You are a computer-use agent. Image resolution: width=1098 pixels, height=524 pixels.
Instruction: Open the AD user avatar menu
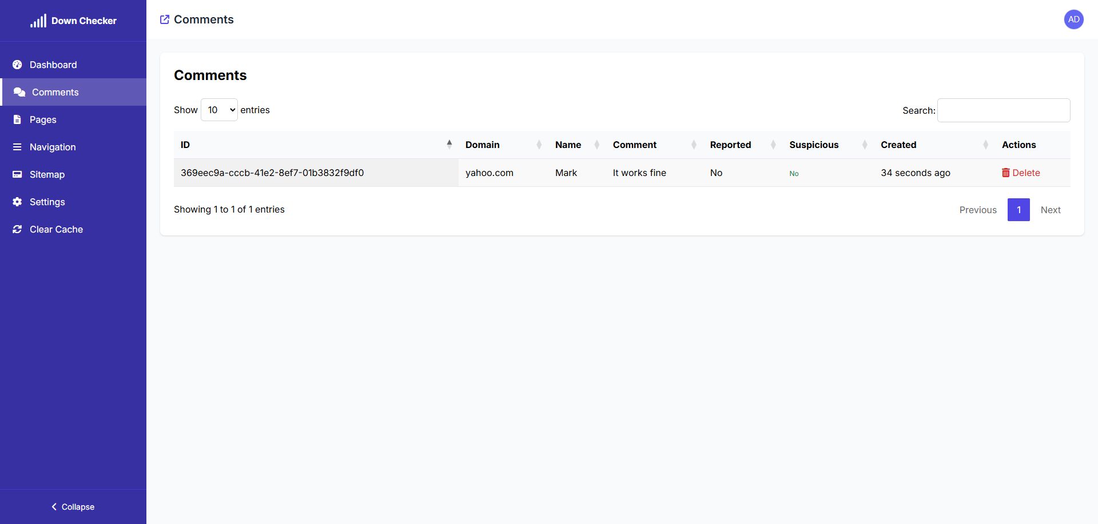[1074, 19]
